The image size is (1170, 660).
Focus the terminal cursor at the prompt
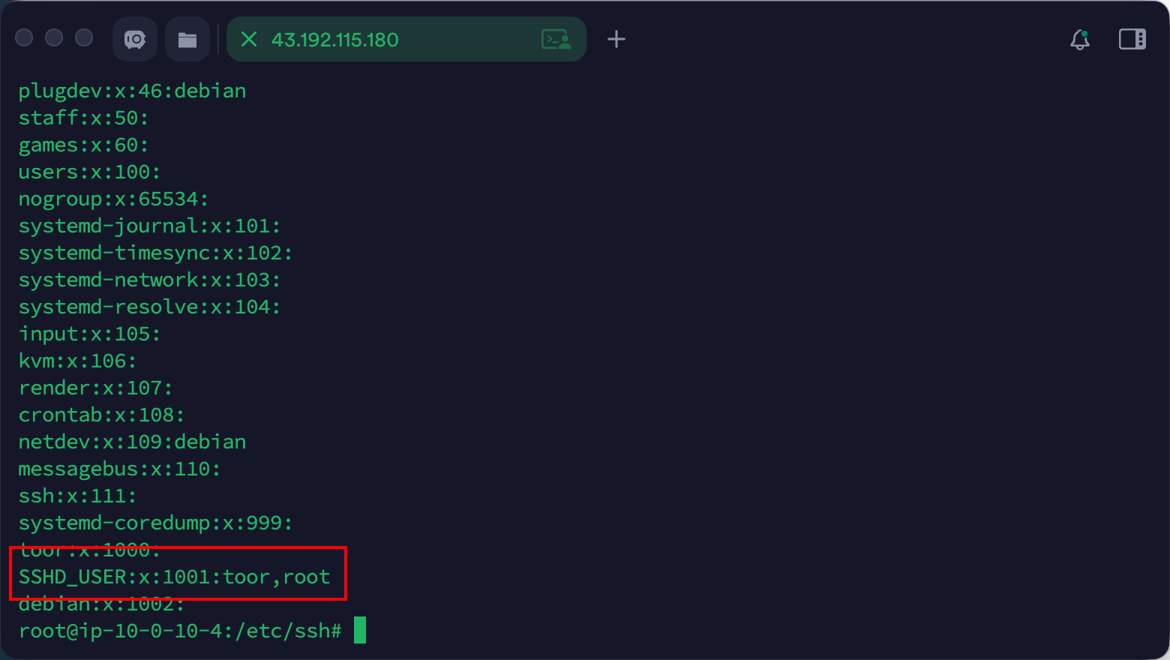tap(360, 630)
